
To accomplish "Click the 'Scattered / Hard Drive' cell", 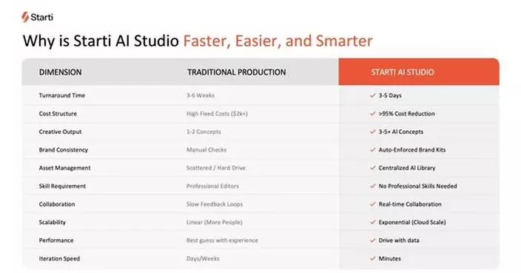I will [216, 168].
